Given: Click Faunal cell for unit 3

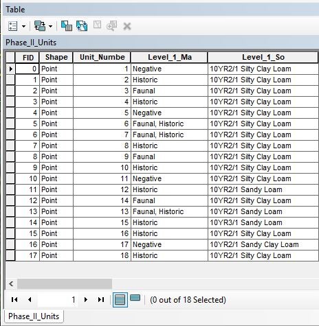Looking at the screenshot, I should click(169, 91).
